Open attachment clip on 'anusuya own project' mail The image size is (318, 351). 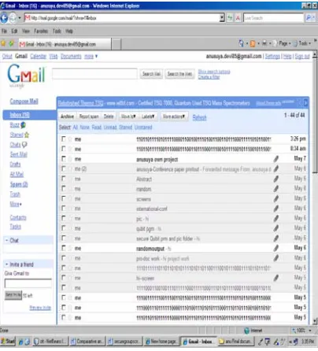(276, 159)
